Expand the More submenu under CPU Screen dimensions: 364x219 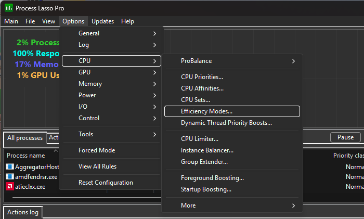point(232,205)
